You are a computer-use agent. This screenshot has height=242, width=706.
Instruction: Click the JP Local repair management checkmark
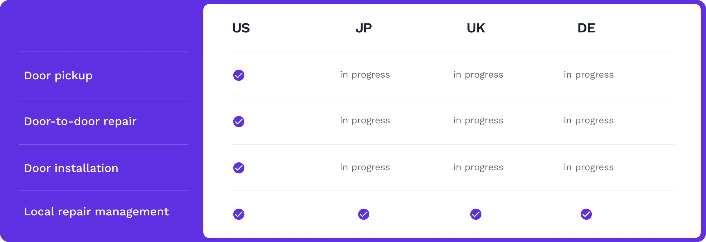(x=364, y=214)
